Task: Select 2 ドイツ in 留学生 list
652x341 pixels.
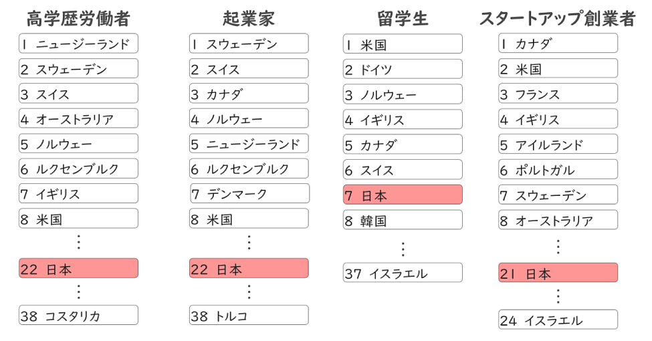Action: pos(402,70)
